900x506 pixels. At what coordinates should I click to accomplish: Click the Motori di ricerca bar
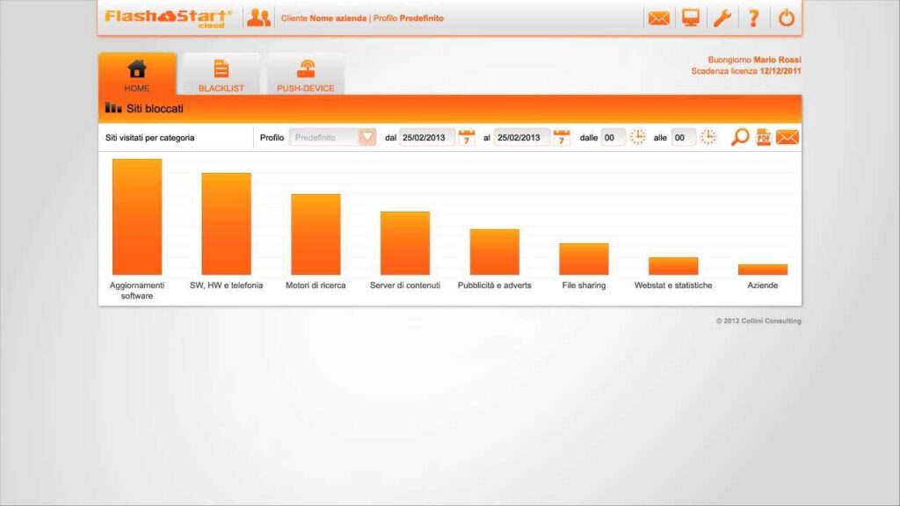click(316, 234)
